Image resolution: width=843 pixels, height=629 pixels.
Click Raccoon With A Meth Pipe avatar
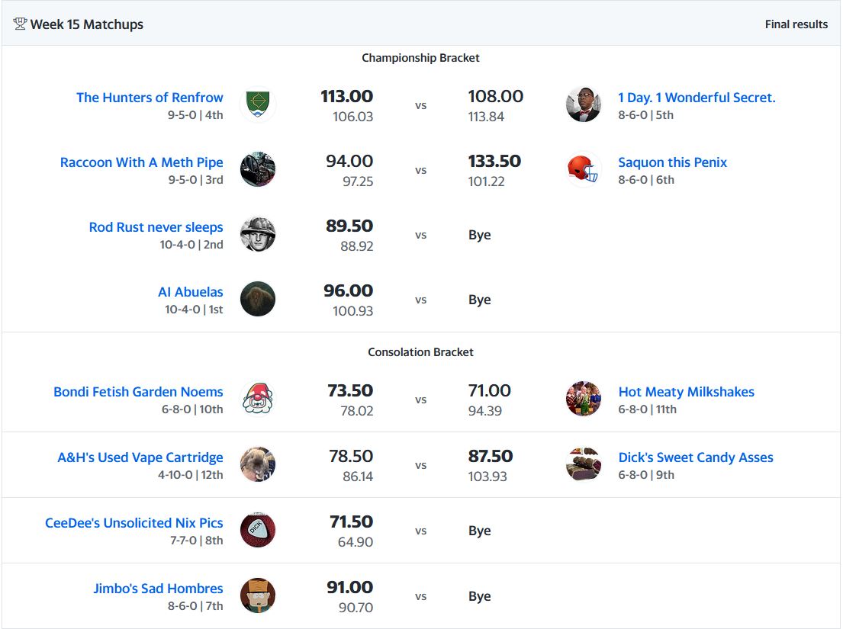click(x=258, y=169)
